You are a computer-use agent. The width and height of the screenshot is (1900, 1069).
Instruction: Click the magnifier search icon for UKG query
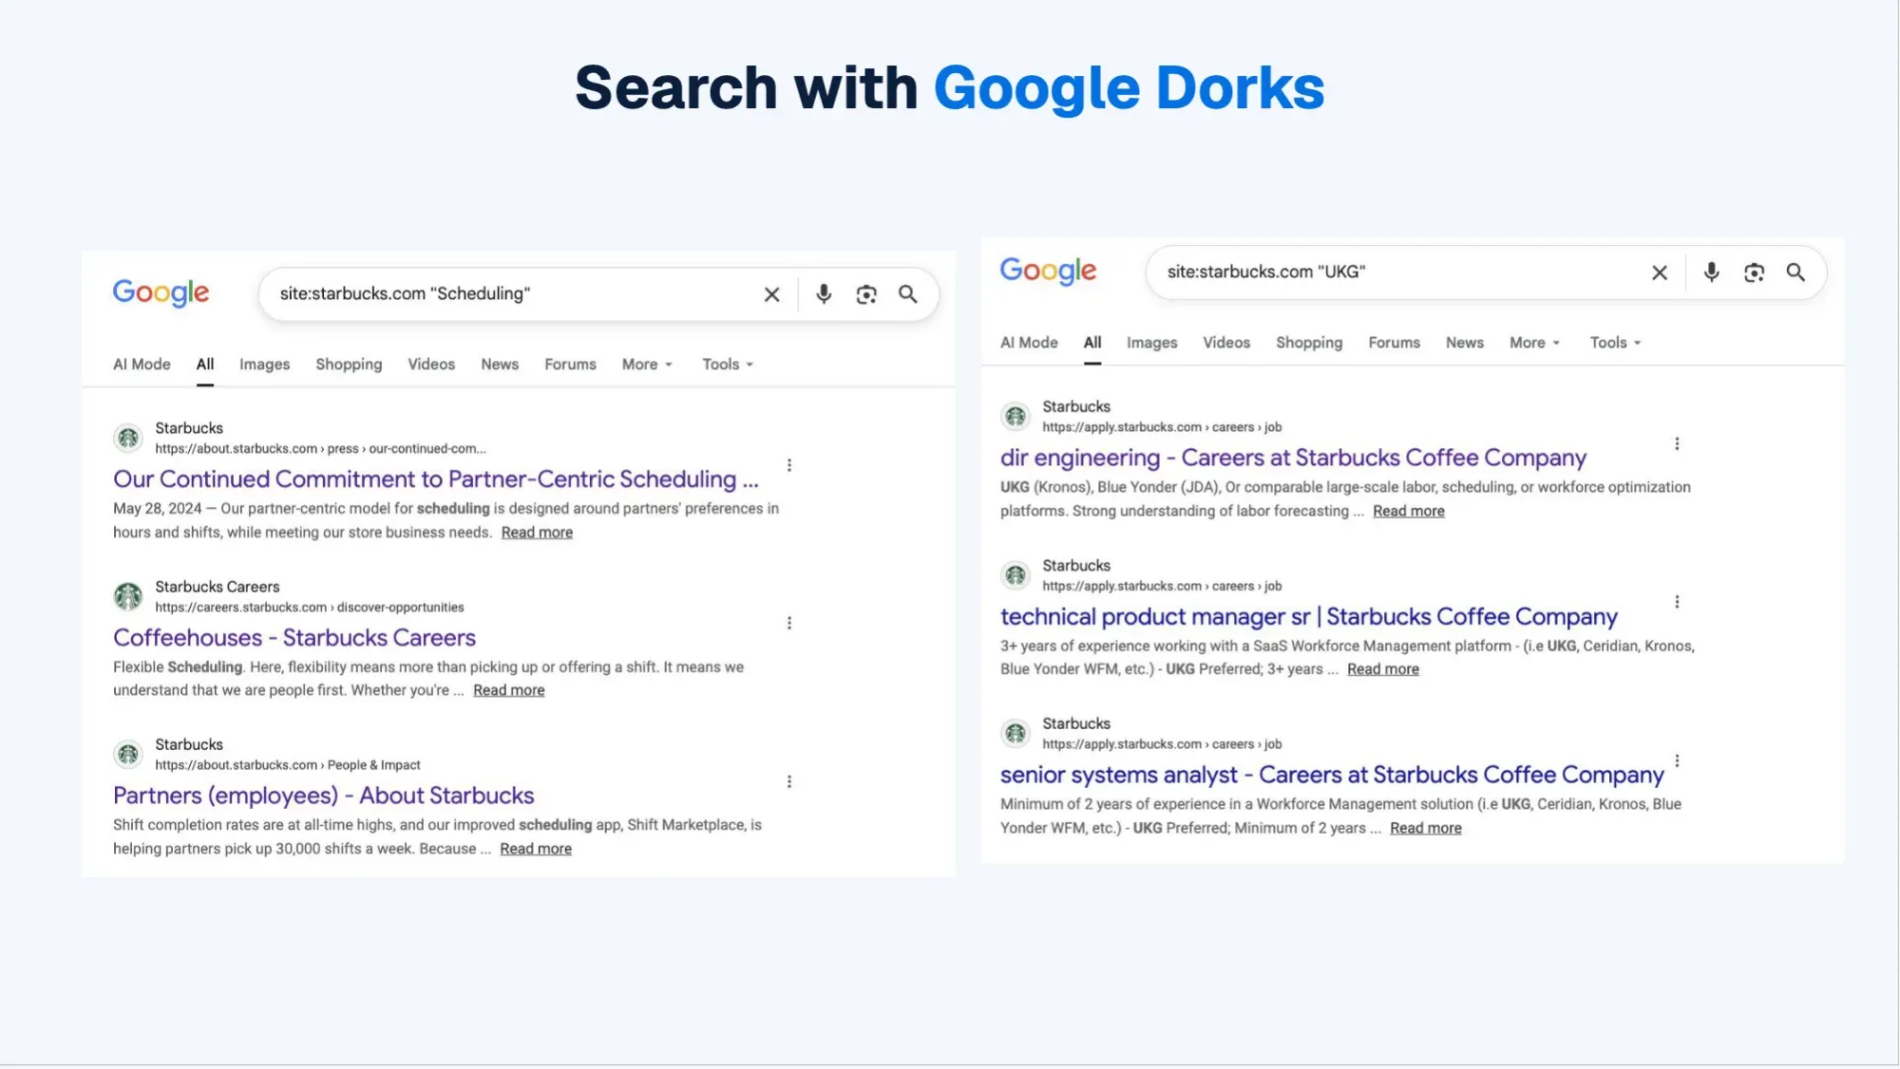click(x=1795, y=272)
